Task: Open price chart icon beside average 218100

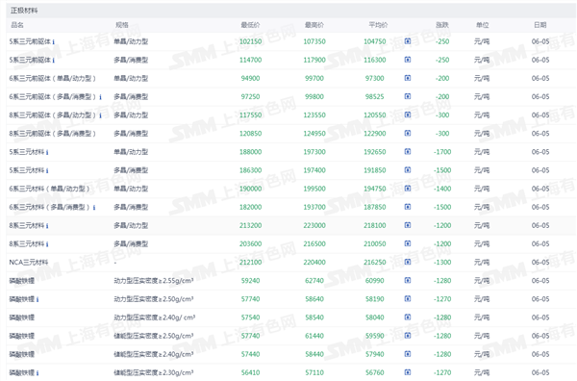Action: (x=408, y=225)
